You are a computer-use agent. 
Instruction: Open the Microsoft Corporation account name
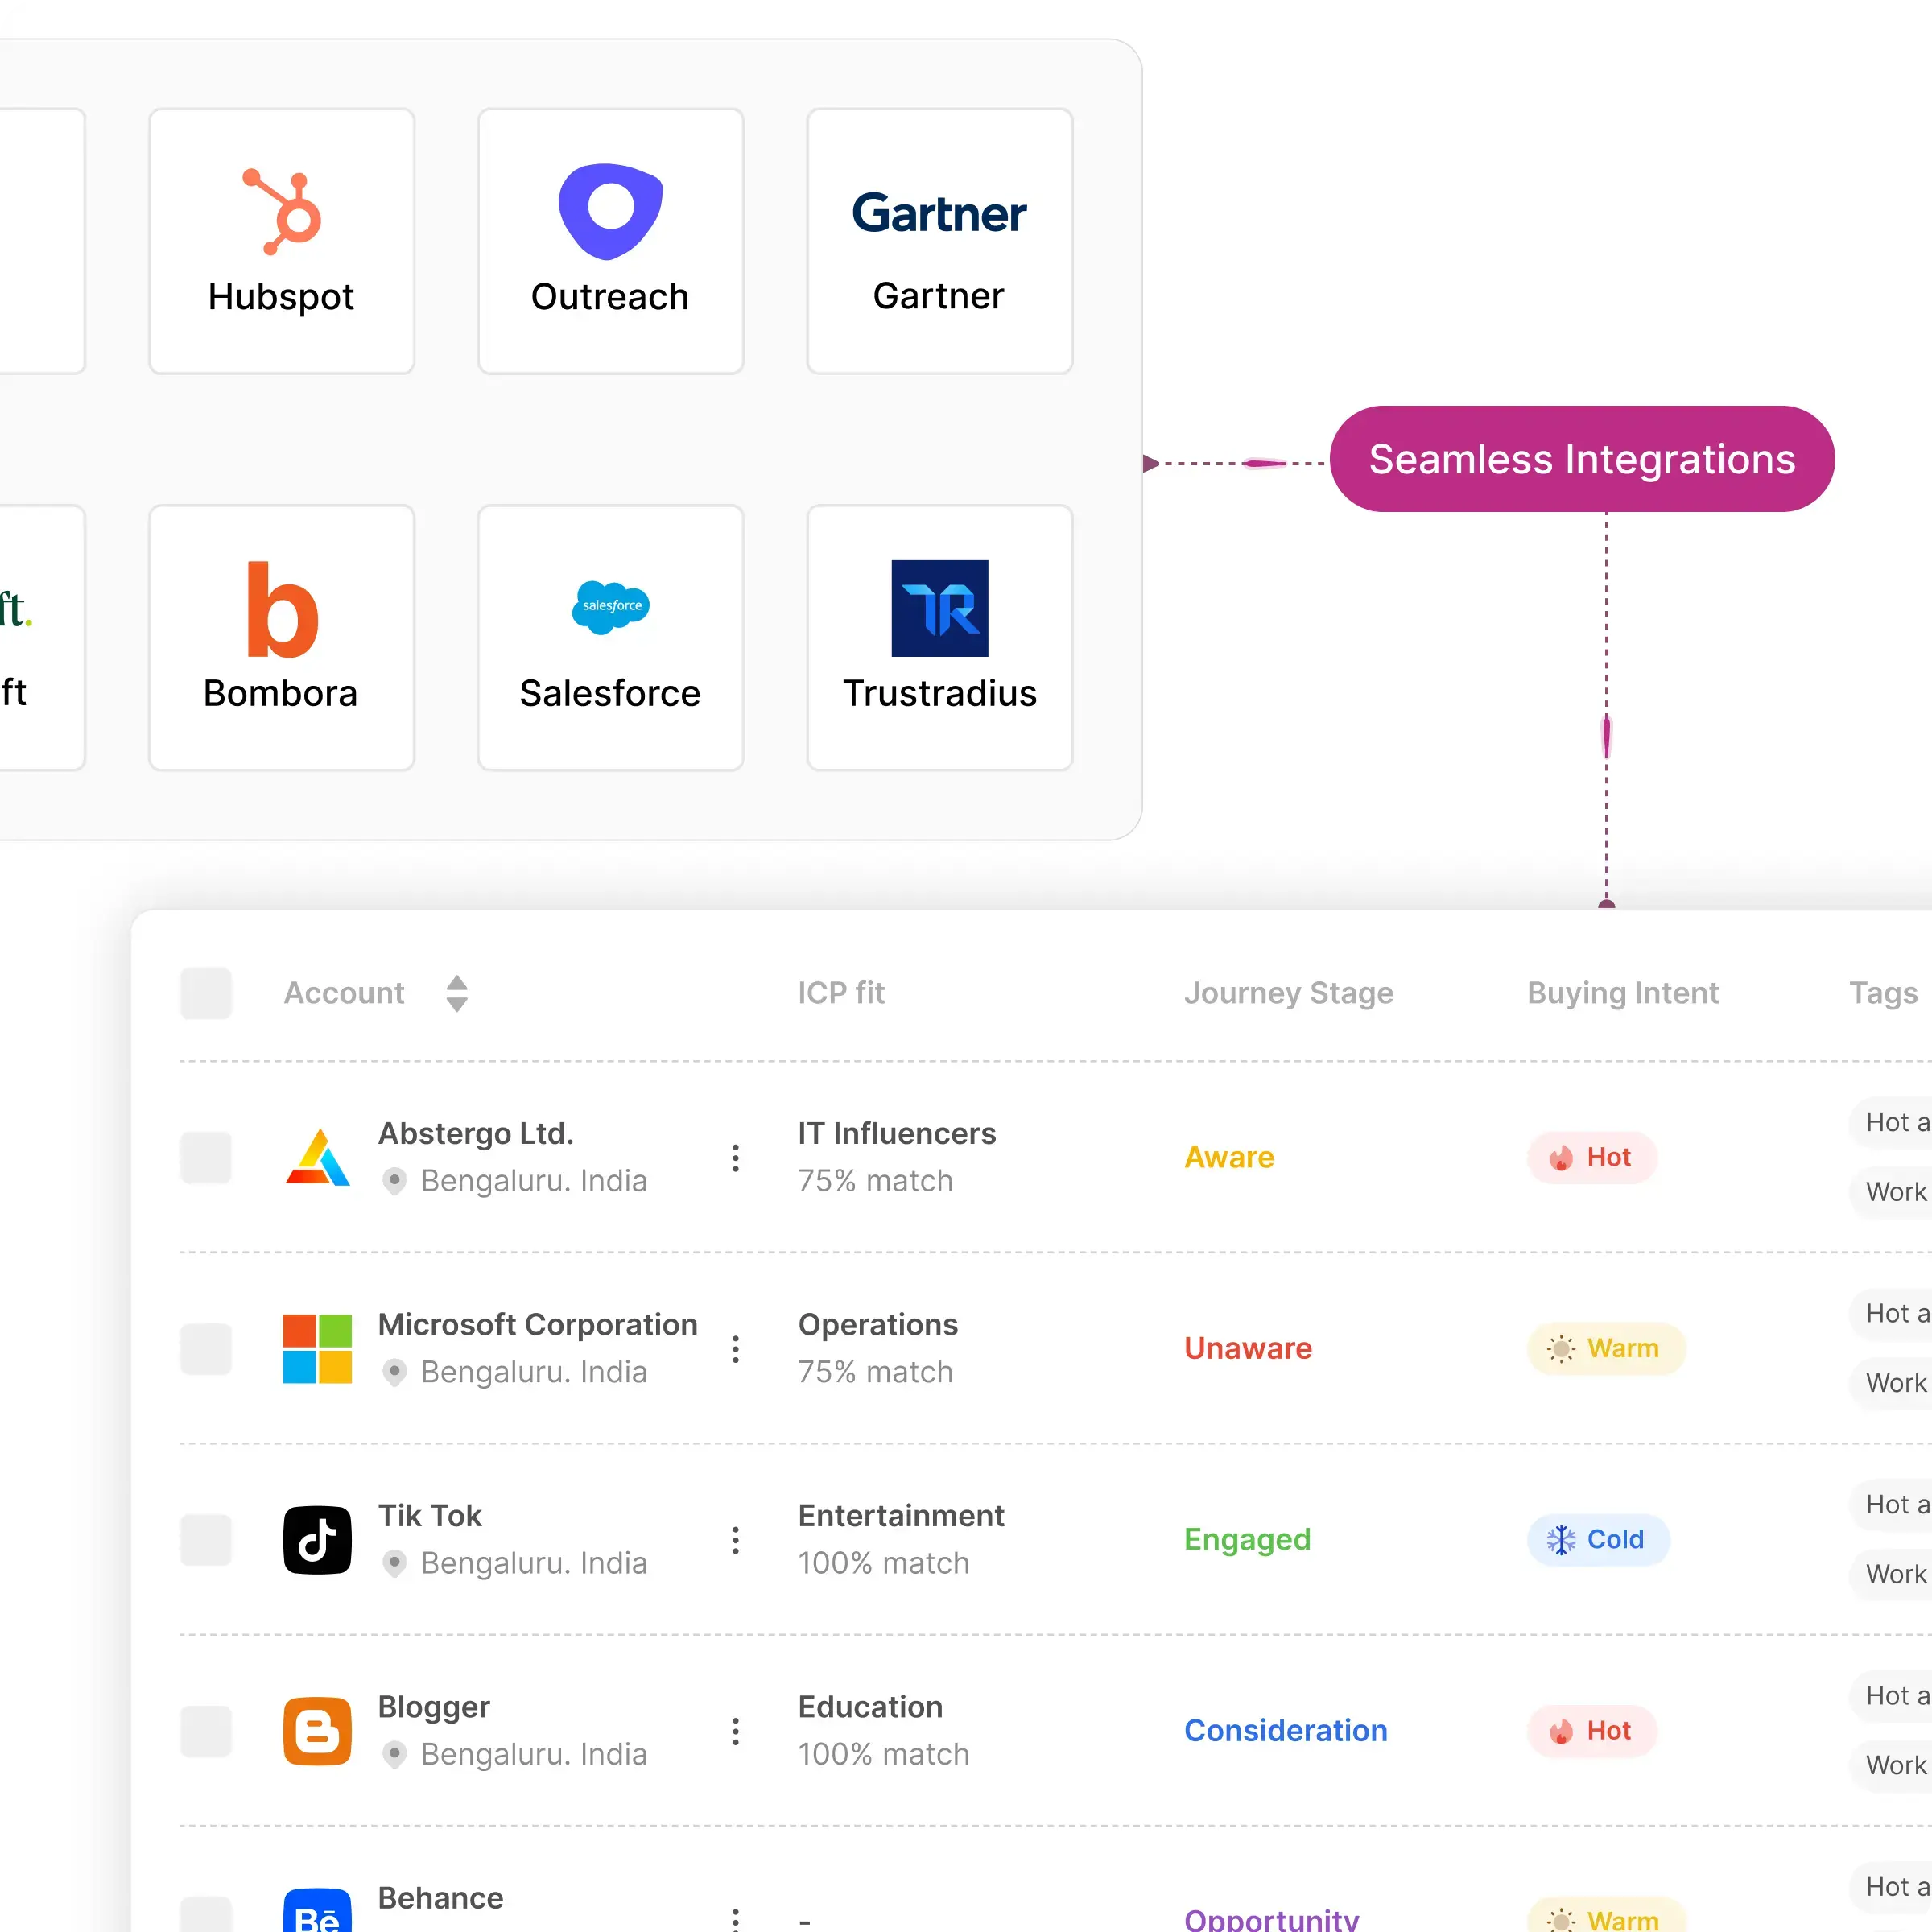point(537,1324)
